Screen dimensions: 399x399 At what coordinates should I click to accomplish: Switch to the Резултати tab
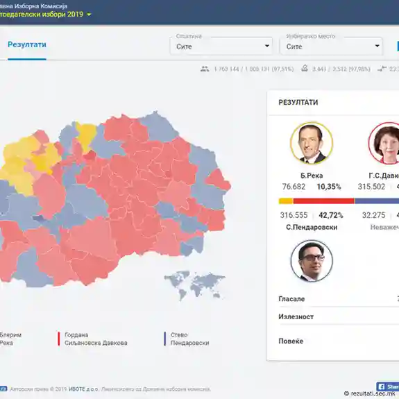(x=27, y=45)
